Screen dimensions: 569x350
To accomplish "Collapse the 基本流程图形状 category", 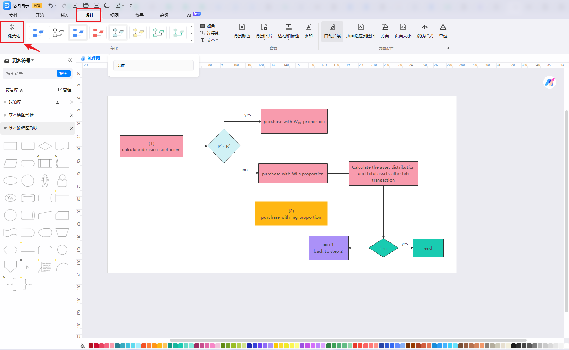I will pyautogui.click(x=5, y=128).
